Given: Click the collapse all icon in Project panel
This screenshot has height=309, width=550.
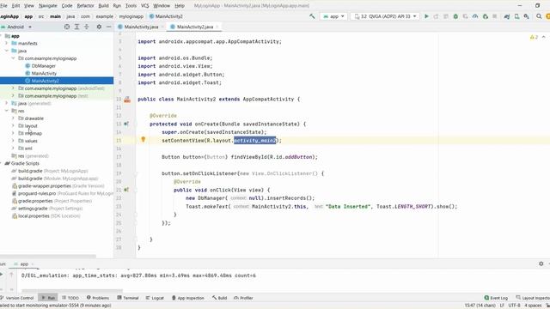Looking at the screenshot, I should click(x=86, y=27).
